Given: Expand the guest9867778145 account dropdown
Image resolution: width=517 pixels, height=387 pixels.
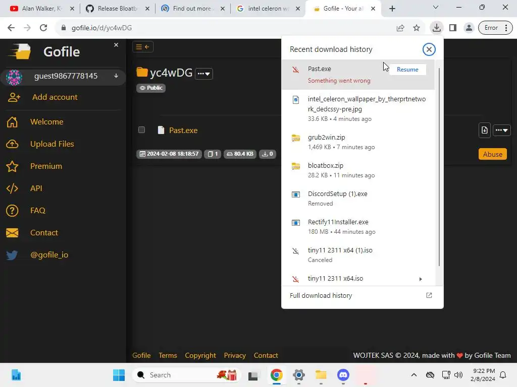Looking at the screenshot, I should (x=116, y=76).
